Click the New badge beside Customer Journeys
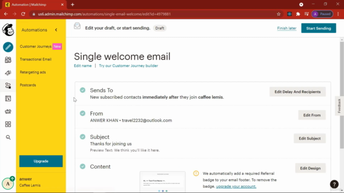 tap(58, 47)
